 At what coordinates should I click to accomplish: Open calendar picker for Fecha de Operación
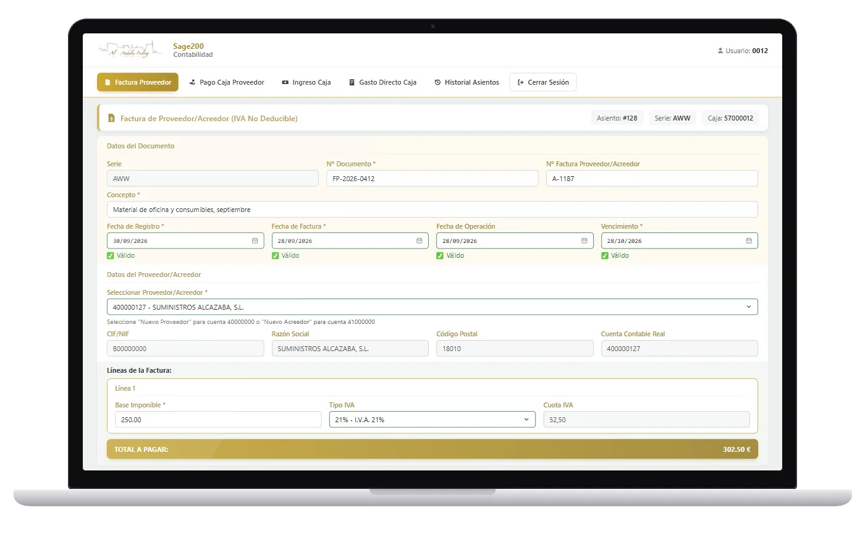pyautogui.click(x=584, y=240)
